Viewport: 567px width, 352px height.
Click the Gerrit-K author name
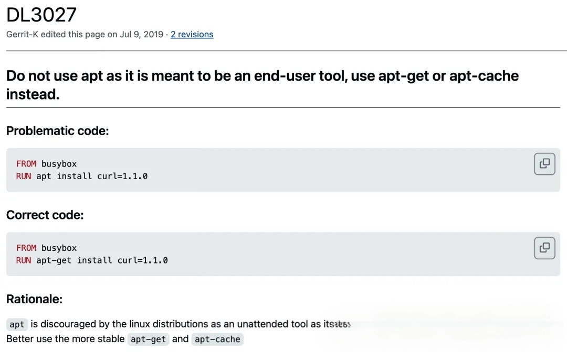point(22,35)
